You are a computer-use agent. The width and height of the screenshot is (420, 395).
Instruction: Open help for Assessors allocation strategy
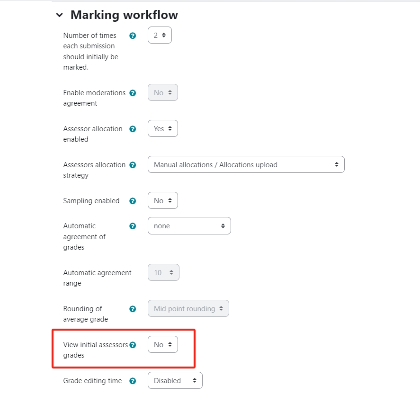pyautogui.click(x=132, y=164)
